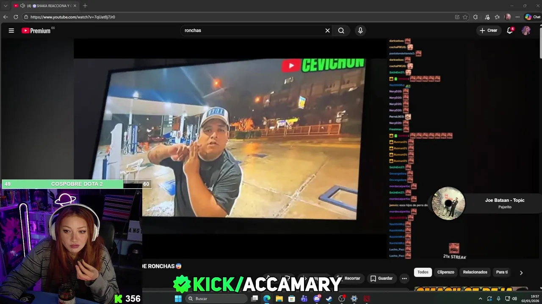Clear the ronchas search text
542x304 pixels.
pyautogui.click(x=327, y=30)
